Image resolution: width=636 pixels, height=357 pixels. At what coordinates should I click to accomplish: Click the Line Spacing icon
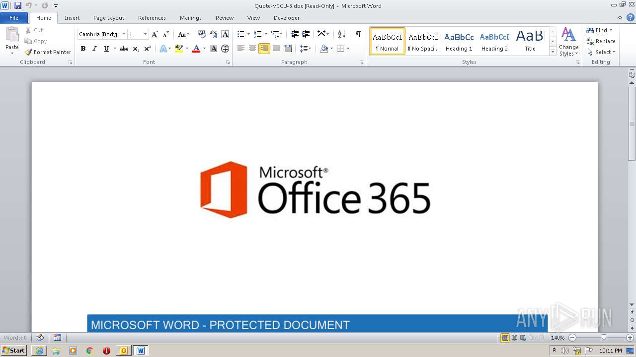tap(303, 49)
